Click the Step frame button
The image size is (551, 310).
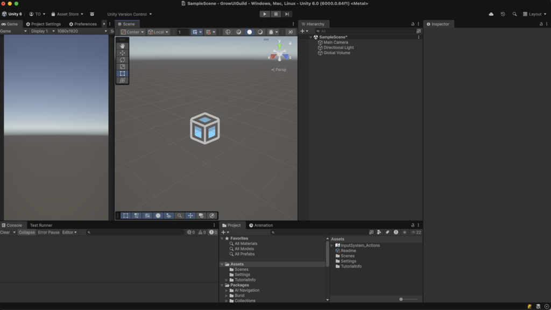point(287,14)
